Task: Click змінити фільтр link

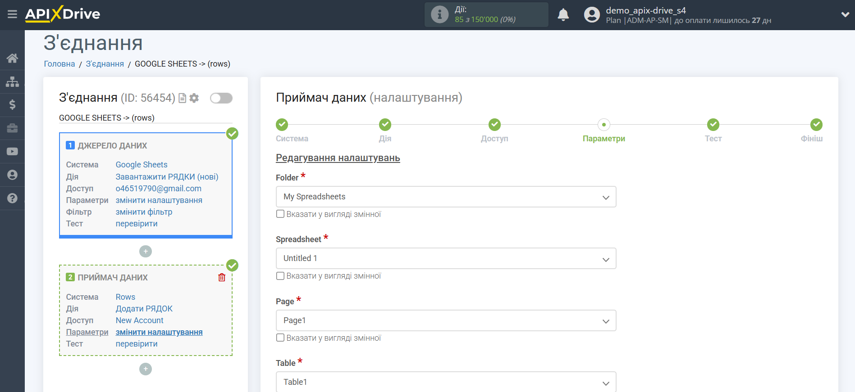Action: pos(144,212)
